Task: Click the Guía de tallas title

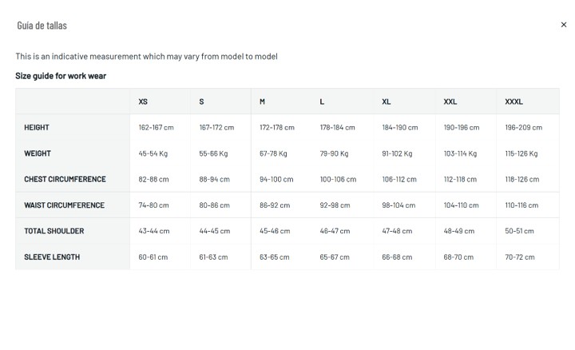Action: tap(42, 26)
